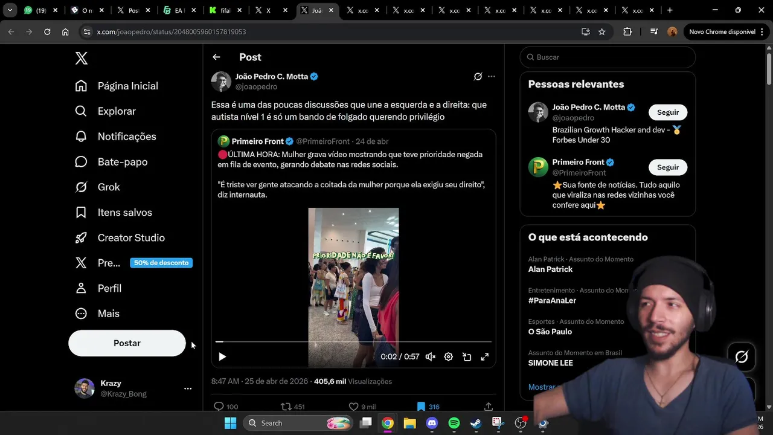This screenshot has width=773, height=435.
Task: Share the post via share icon
Action: 488,407
